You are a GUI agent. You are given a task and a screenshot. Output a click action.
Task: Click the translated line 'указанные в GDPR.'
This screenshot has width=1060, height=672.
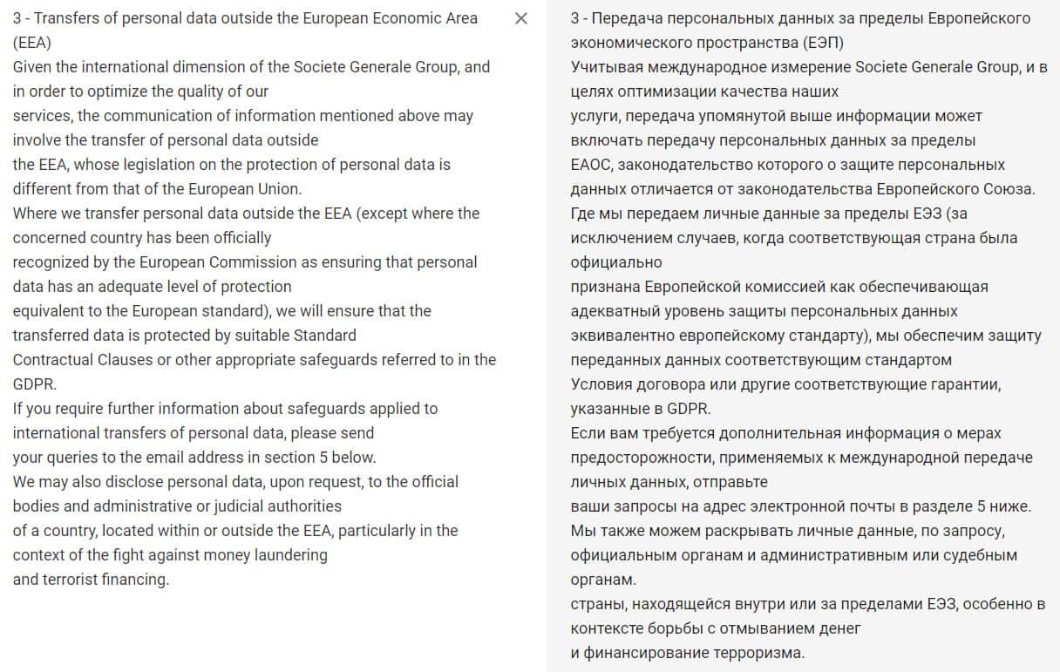click(x=641, y=409)
